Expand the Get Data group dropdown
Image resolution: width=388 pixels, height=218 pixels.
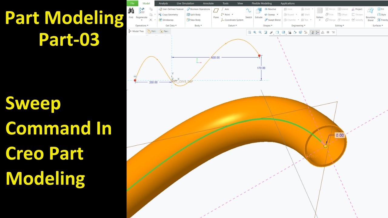coord(171,25)
